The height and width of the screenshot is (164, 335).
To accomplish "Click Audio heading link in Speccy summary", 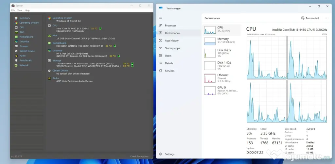I will point(56,78).
